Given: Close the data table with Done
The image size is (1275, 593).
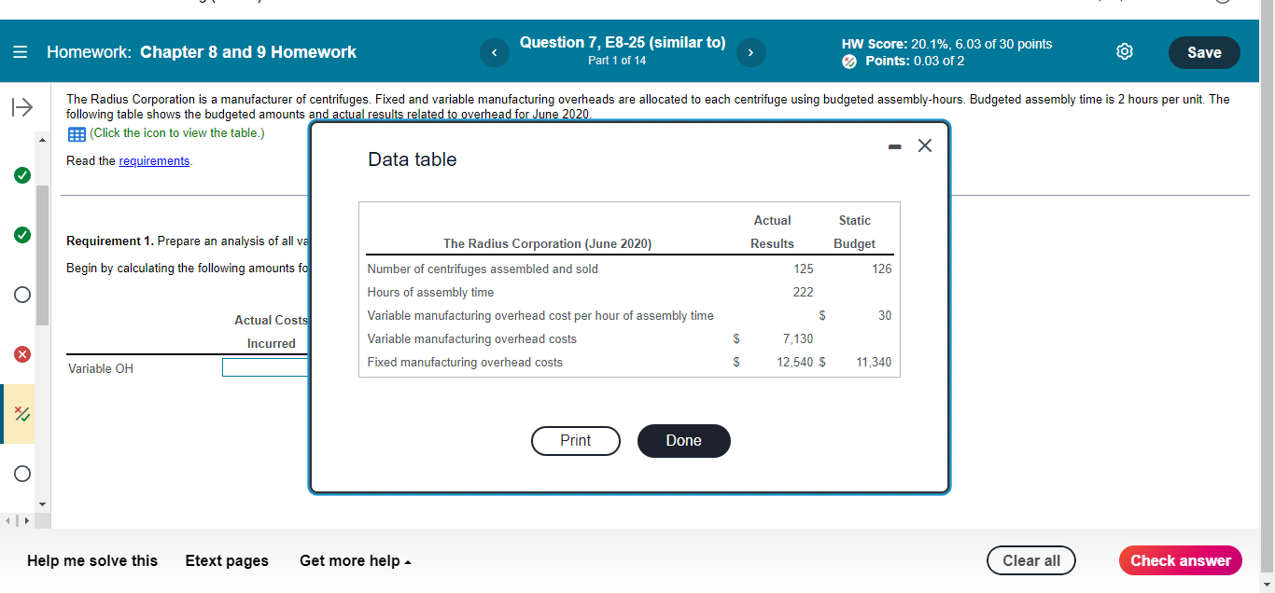Looking at the screenshot, I should click(x=683, y=440).
